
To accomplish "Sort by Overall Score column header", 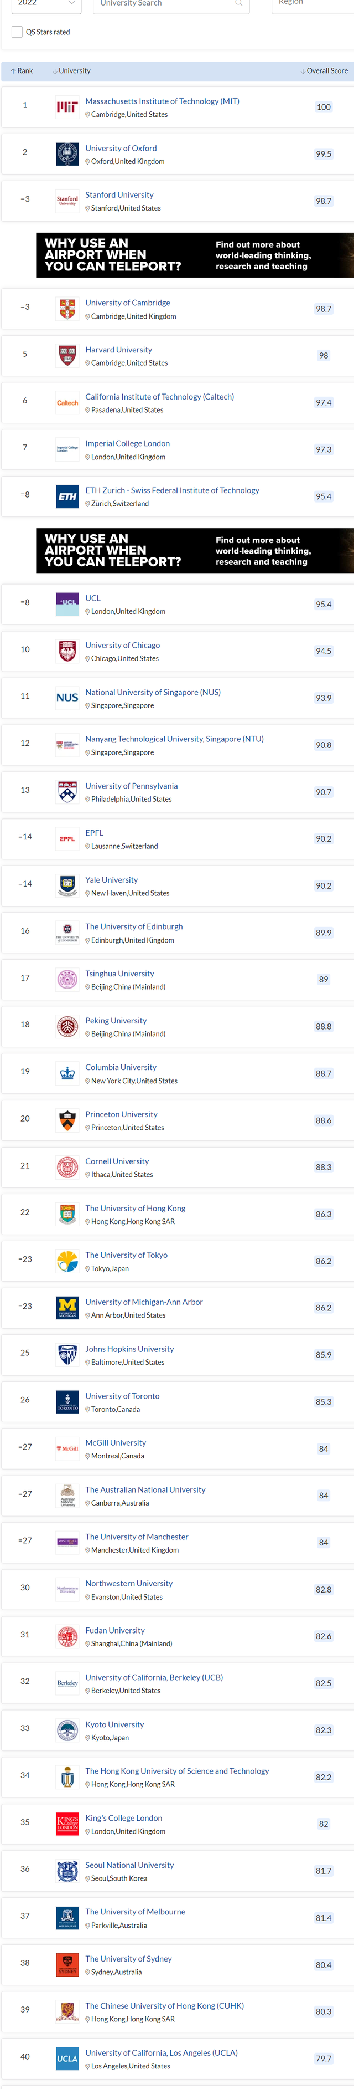I will tap(324, 70).
